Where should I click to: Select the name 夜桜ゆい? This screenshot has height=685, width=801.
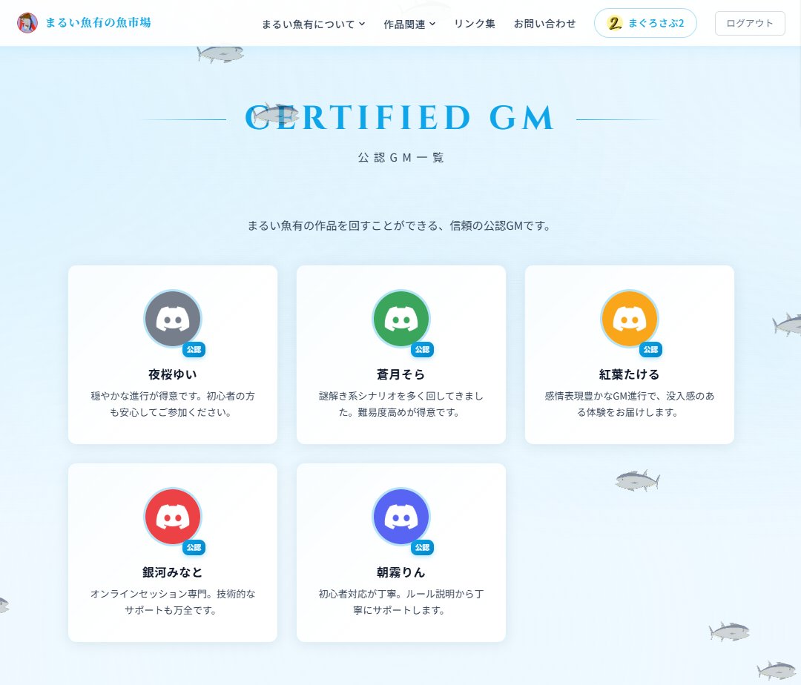tap(173, 374)
